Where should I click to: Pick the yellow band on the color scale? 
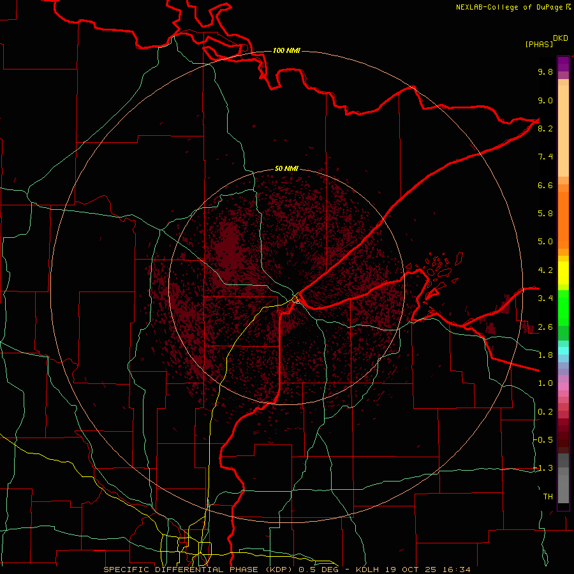pos(563,273)
